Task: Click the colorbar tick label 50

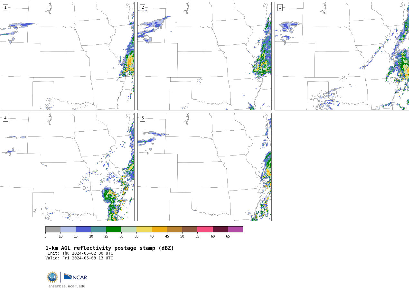Action: coord(182,237)
